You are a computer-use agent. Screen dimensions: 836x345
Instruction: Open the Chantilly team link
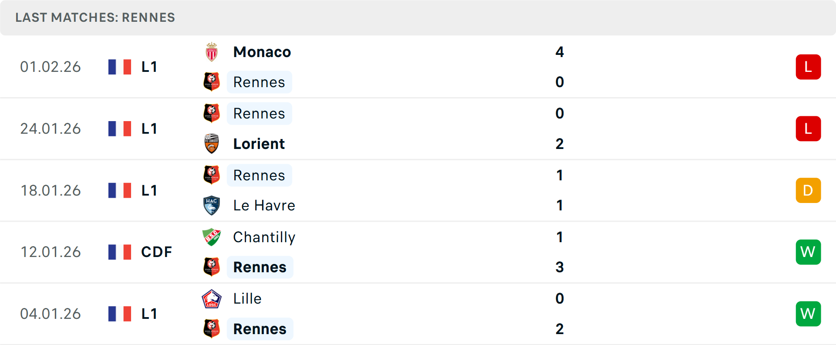click(264, 237)
